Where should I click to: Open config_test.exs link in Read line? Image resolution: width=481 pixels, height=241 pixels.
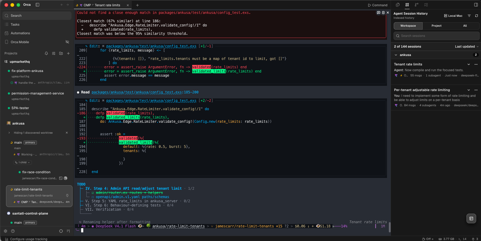[137, 92]
